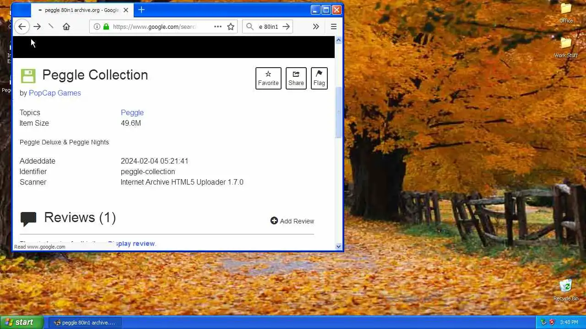This screenshot has width=586, height=329.
Task: Click Peggle Deluxe & Peggle Nights description
Action: (x=64, y=142)
